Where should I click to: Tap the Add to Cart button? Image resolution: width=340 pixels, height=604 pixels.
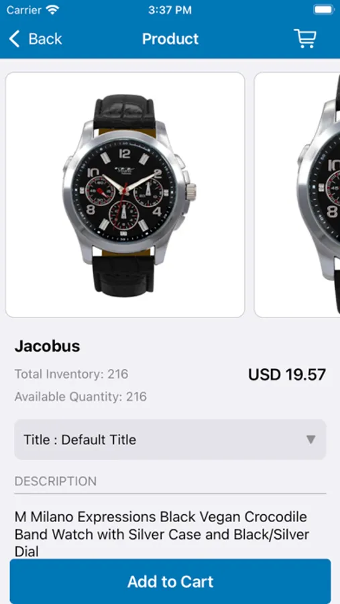(170, 581)
